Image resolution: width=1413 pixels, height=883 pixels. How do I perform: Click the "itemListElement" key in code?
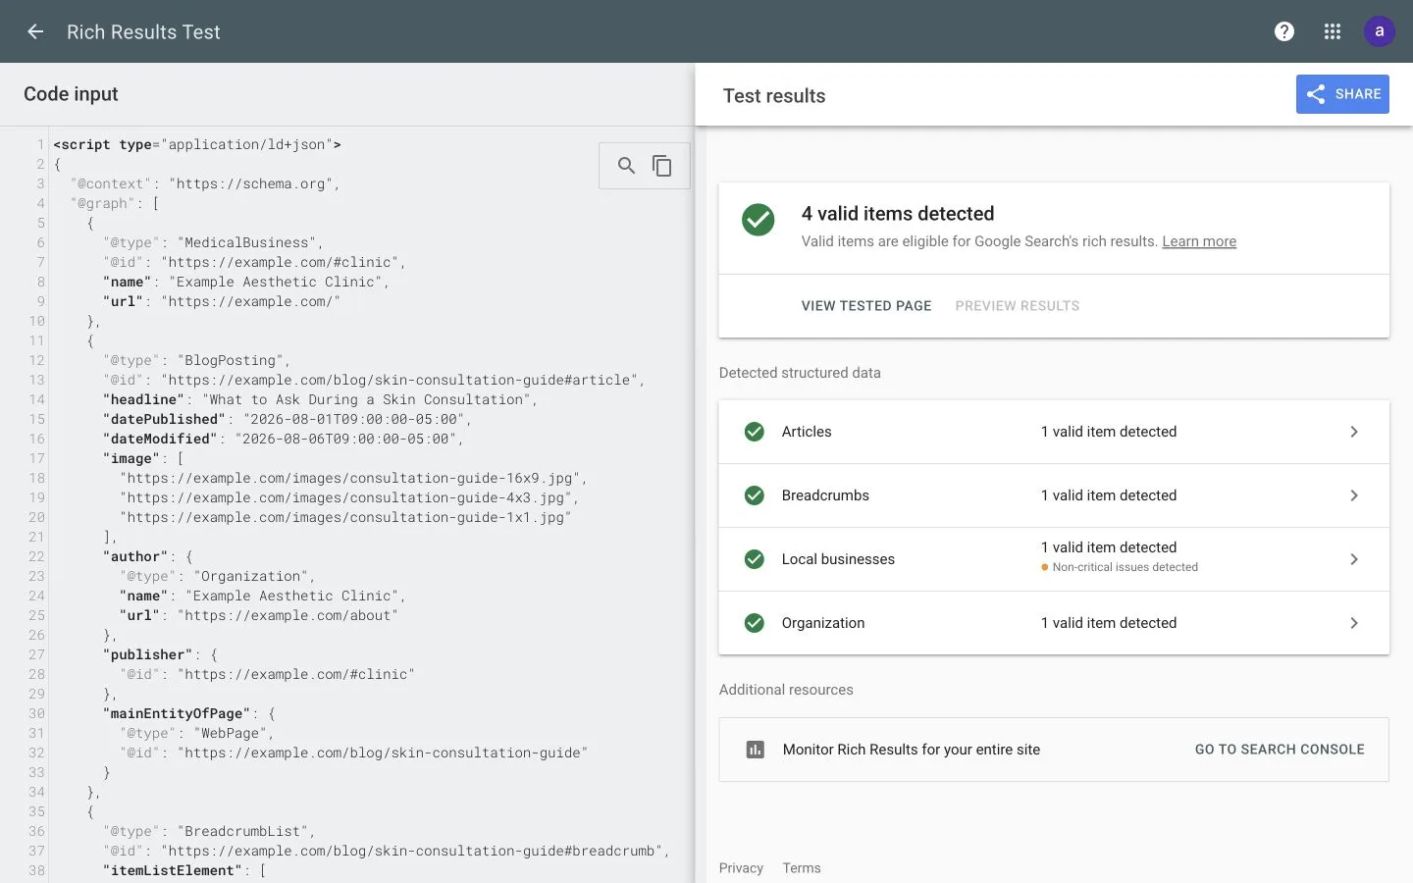173,870
